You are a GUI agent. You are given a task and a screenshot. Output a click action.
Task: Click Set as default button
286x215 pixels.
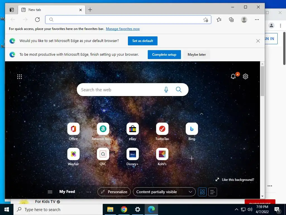pos(143,41)
